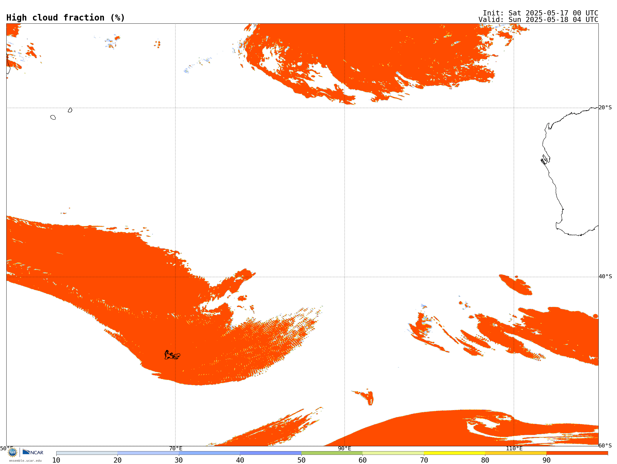This screenshot has width=617, height=464.
Task: Click the NSF logo icon
Action: 13,452
